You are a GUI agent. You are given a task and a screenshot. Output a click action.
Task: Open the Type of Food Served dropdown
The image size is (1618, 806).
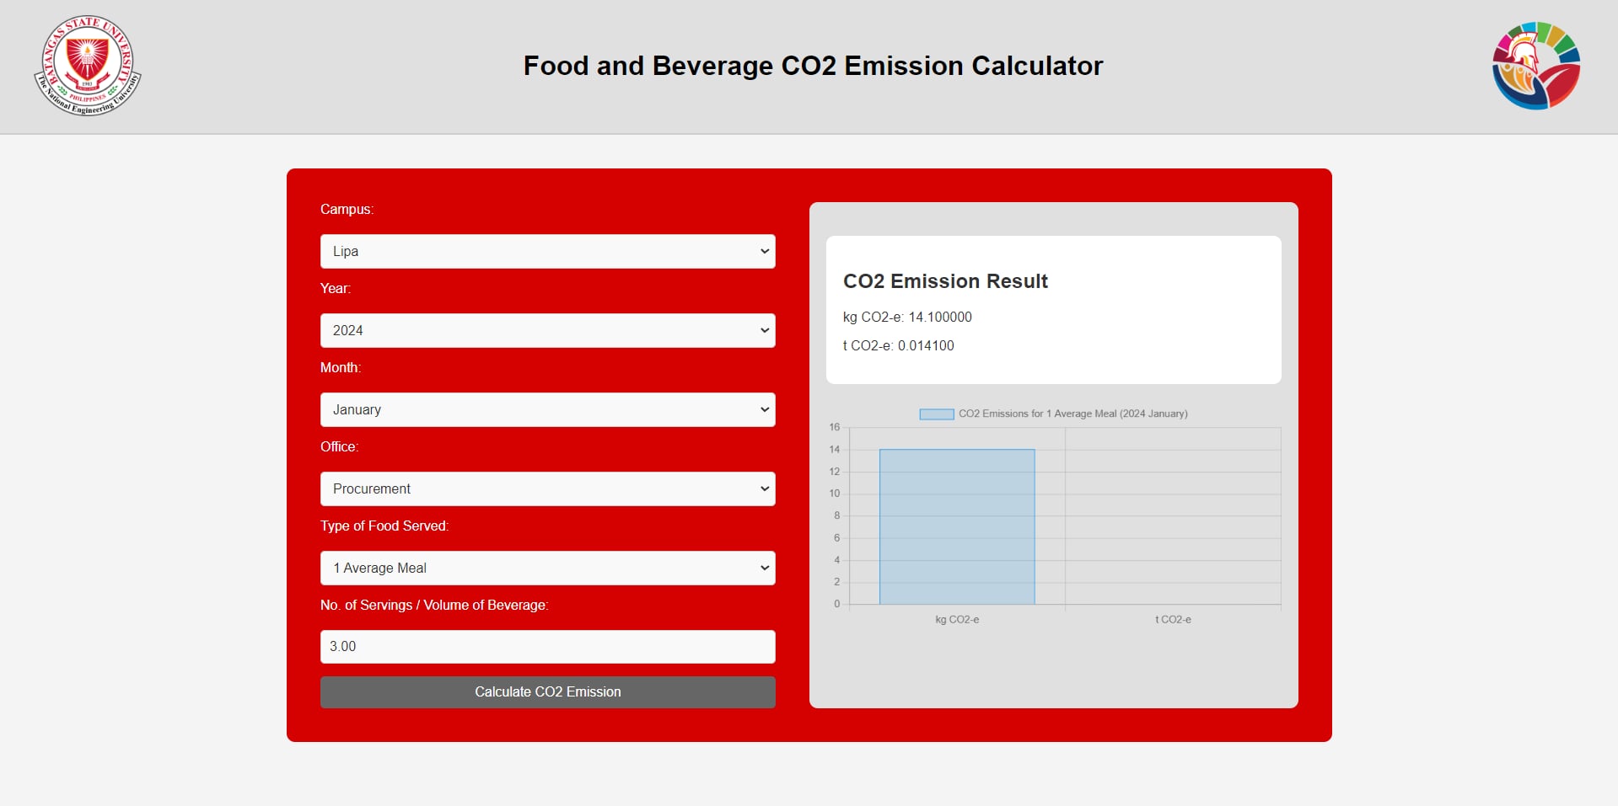pyautogui.click(x=547, y=568)
